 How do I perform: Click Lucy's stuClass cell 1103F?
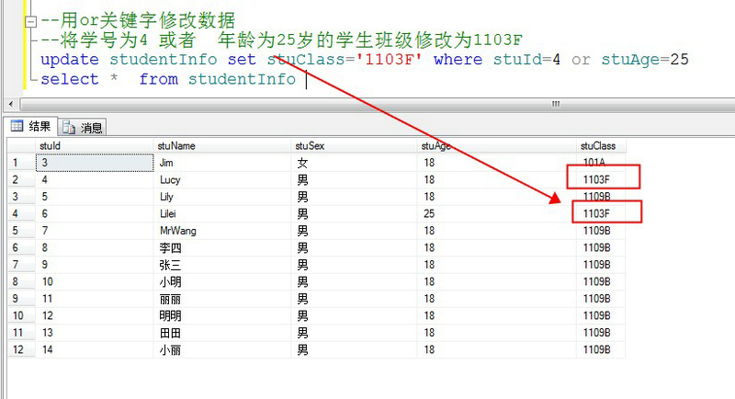[x=601, y=179]
